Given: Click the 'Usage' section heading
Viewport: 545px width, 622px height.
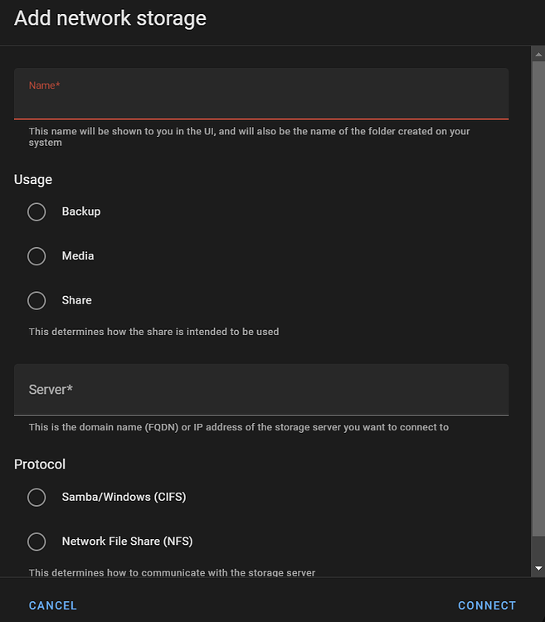Looking at the screenshot, I should point(33,180).
